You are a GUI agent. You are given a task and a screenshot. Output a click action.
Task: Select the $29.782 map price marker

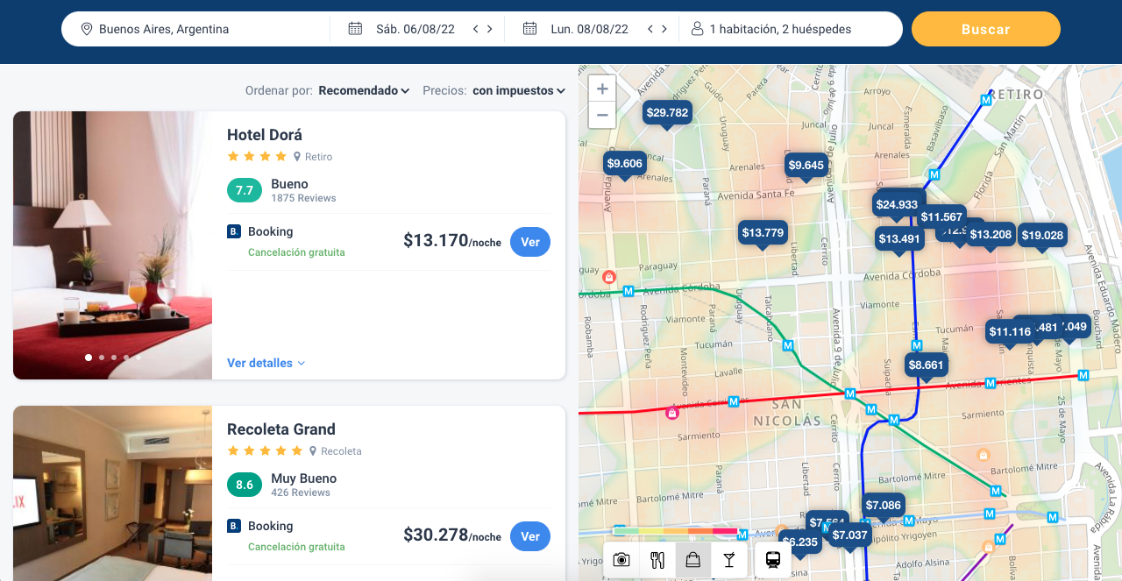pyautogui.click(x=667, y=113)
